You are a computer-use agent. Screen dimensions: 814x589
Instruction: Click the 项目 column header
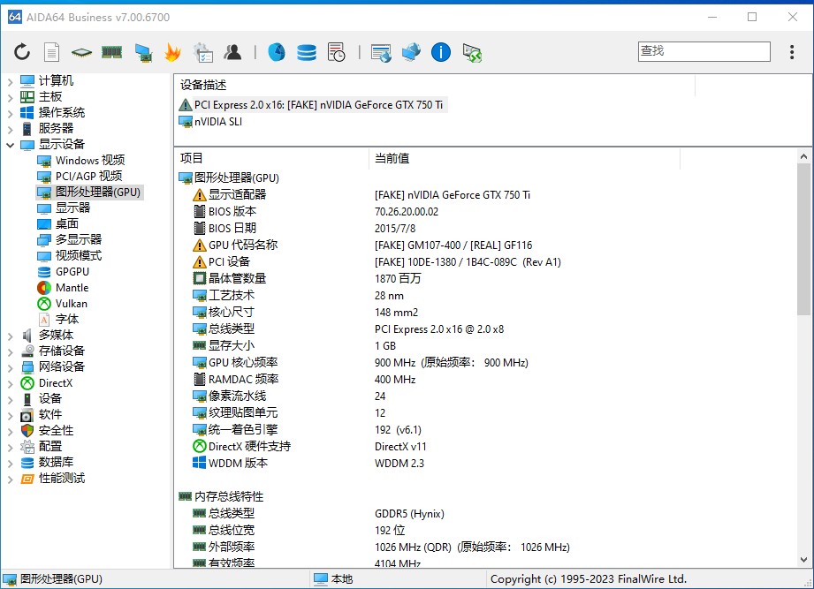pos(271,159)
